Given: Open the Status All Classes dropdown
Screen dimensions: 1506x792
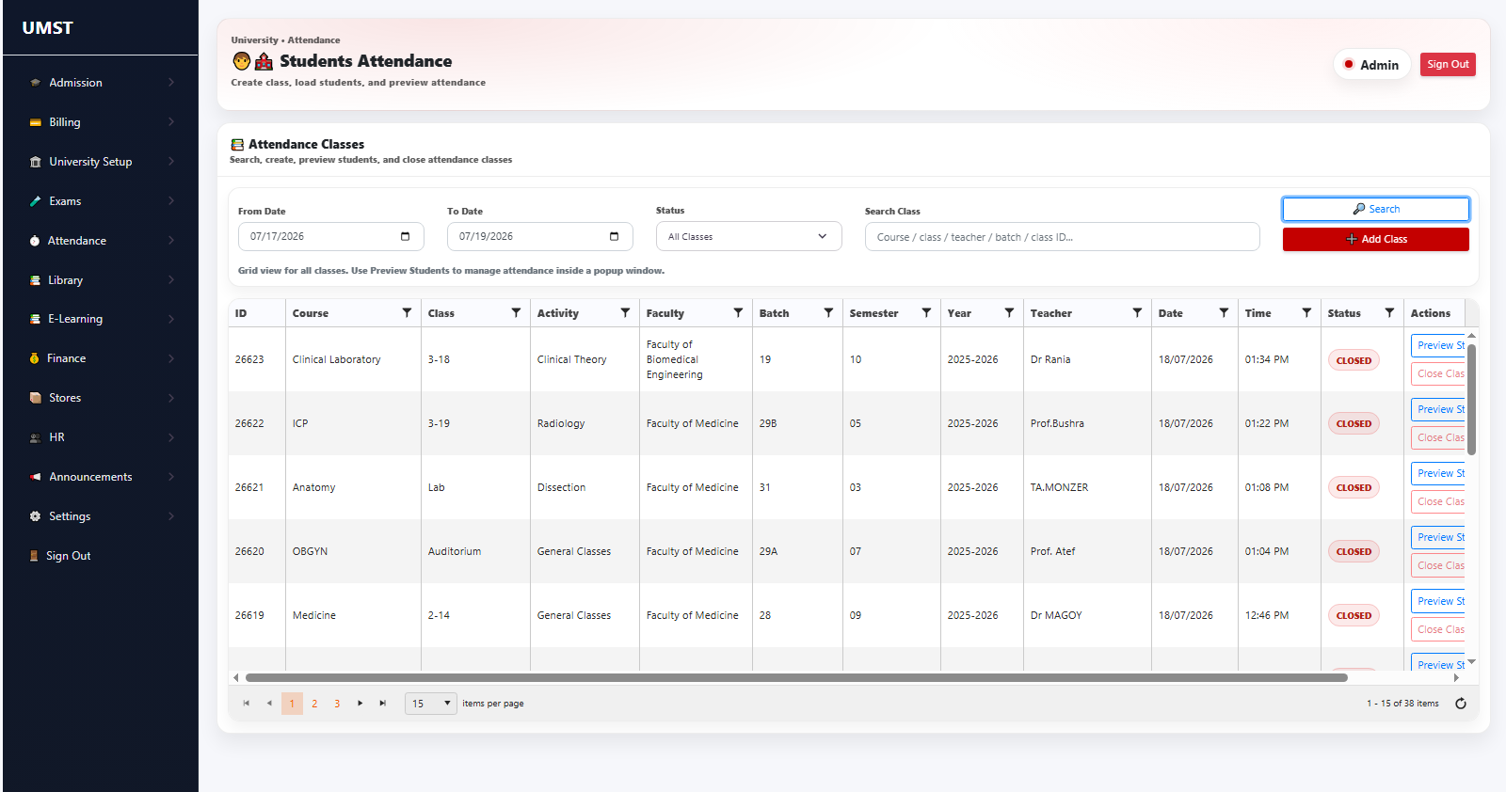Looking at the screenshot, I should pyautogui.click(x=748, y=237).
